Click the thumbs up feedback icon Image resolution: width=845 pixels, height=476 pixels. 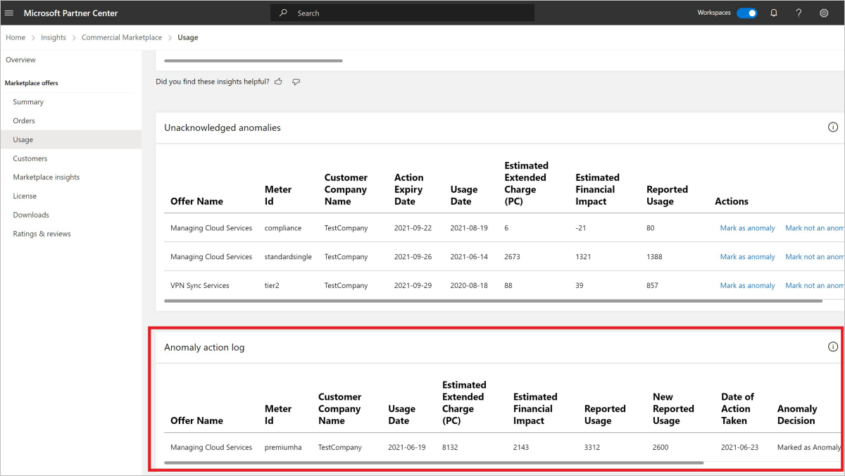(x=279, y=82)
